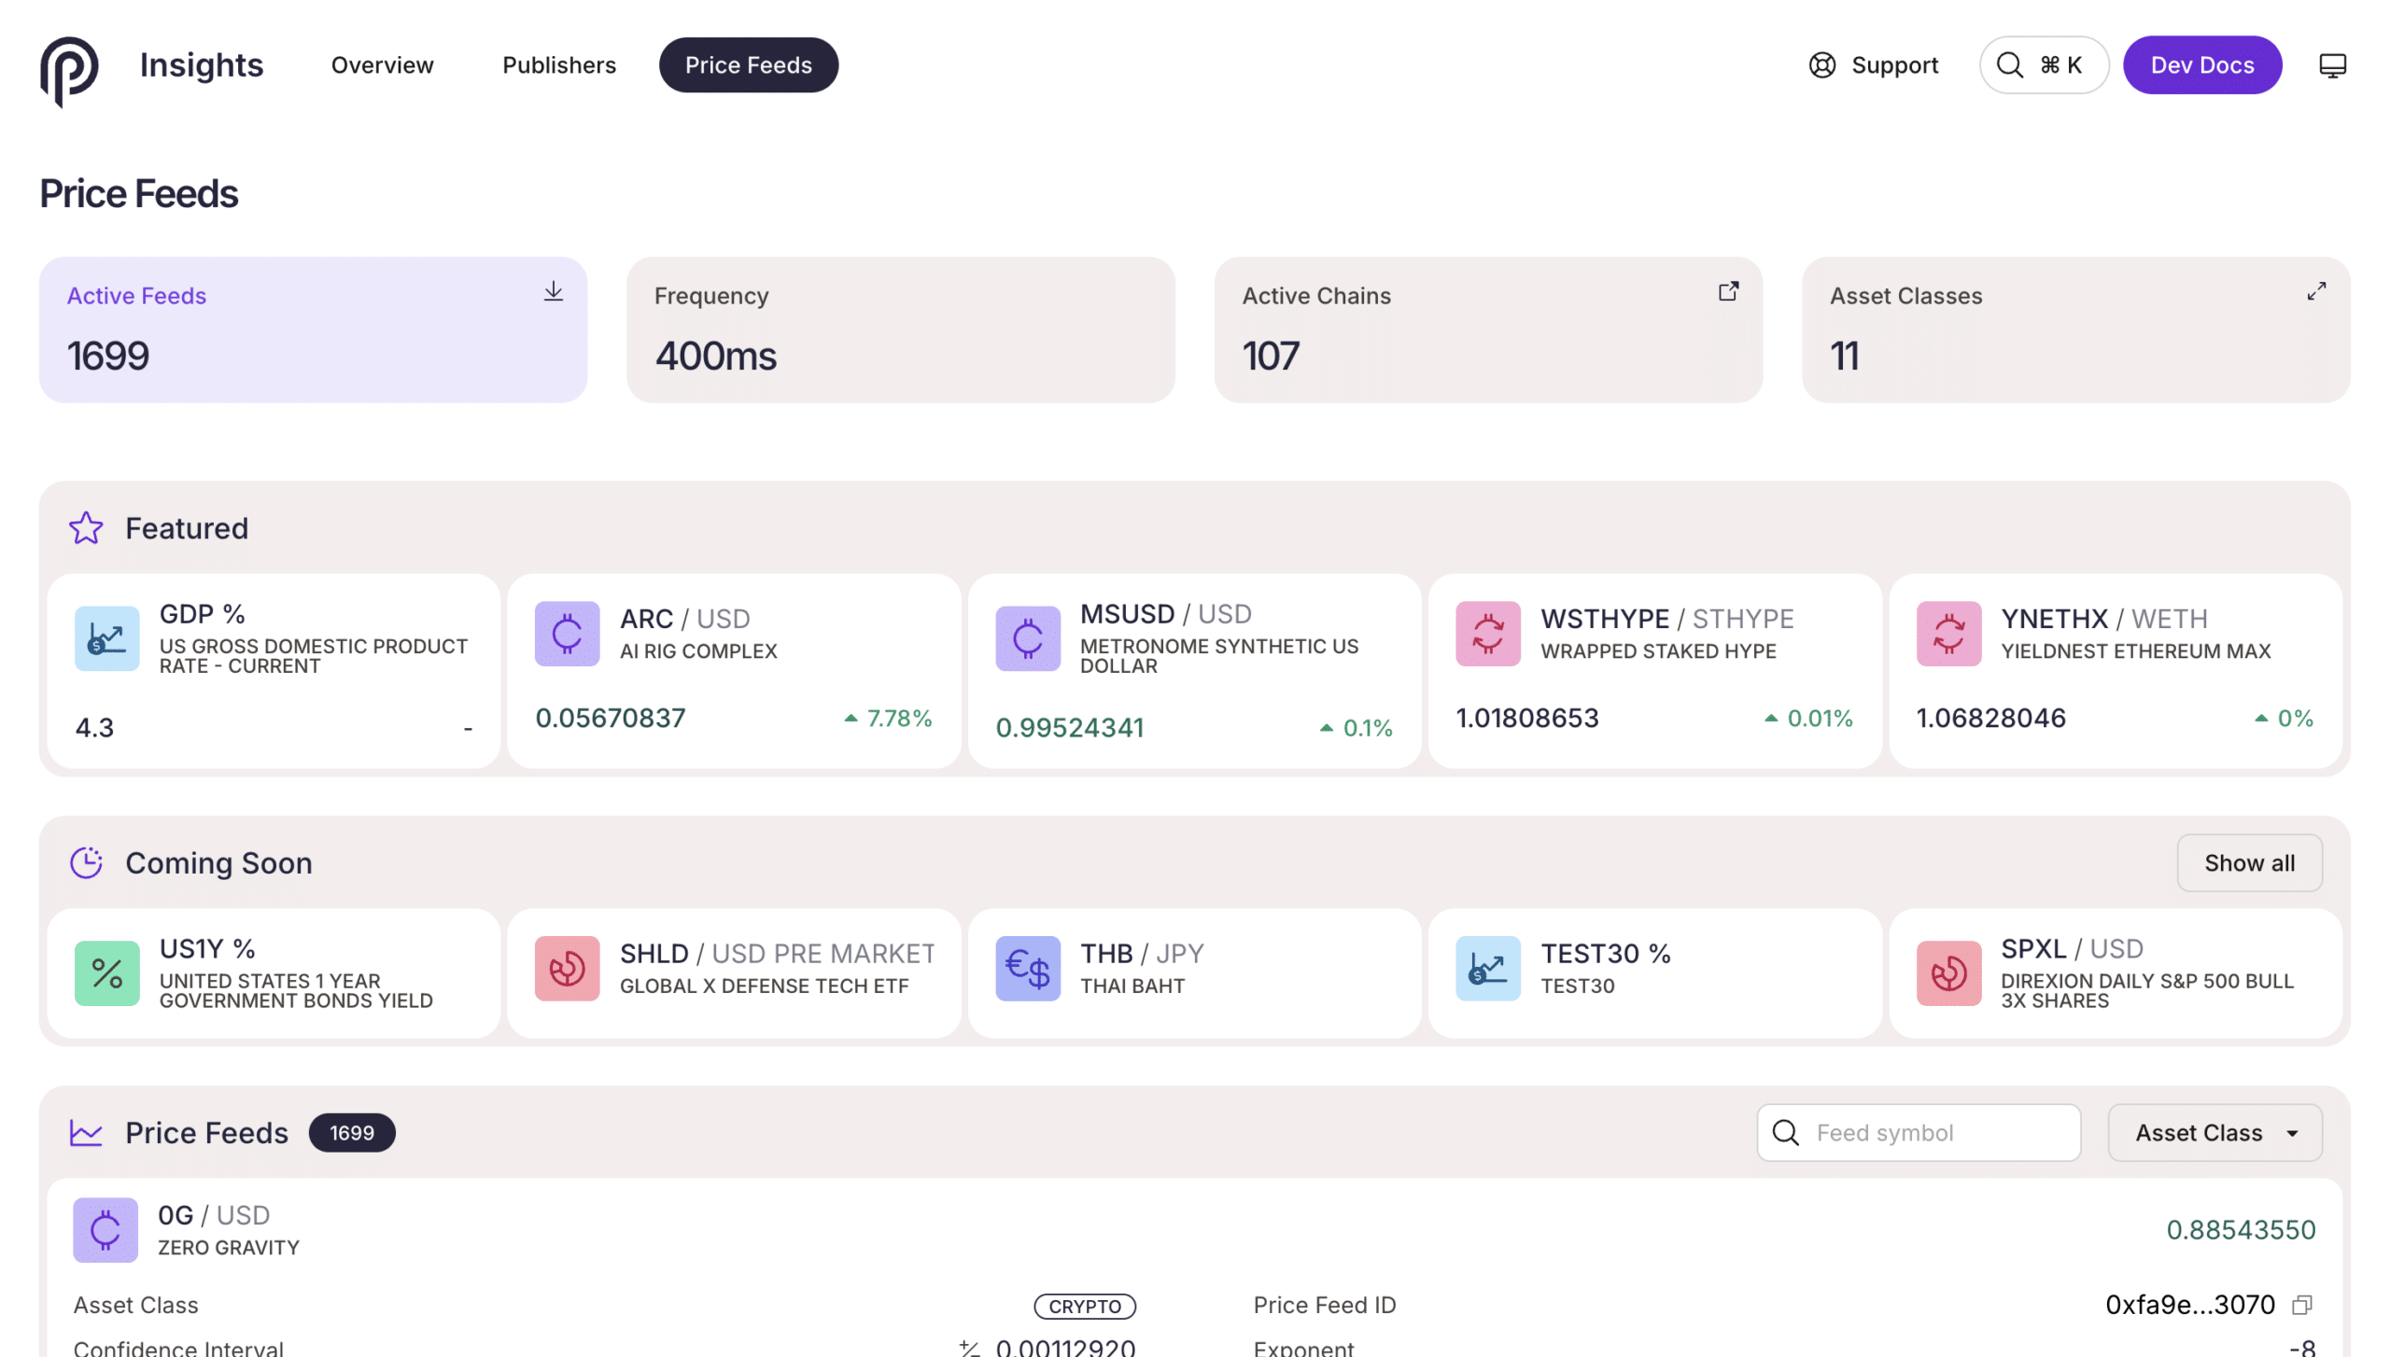
Task: Open search with the ⌘K button
Action: coord(2043,65)
